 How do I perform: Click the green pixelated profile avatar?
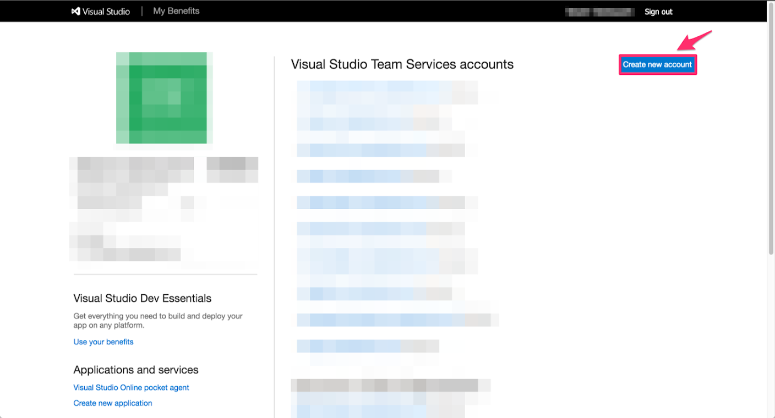pos(164,98)
